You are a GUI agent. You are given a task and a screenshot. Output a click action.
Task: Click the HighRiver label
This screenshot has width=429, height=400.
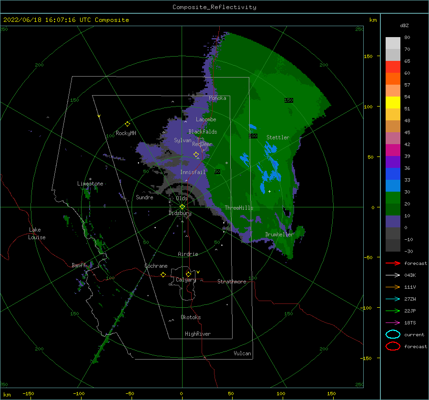(198, 334)
